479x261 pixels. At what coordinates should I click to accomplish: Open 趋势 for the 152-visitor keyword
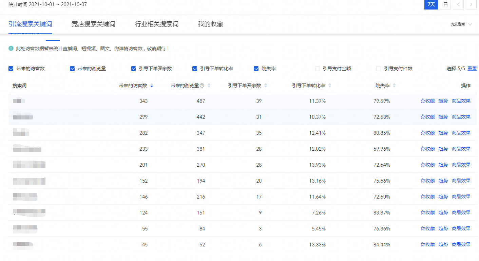(x=443, y=181)
